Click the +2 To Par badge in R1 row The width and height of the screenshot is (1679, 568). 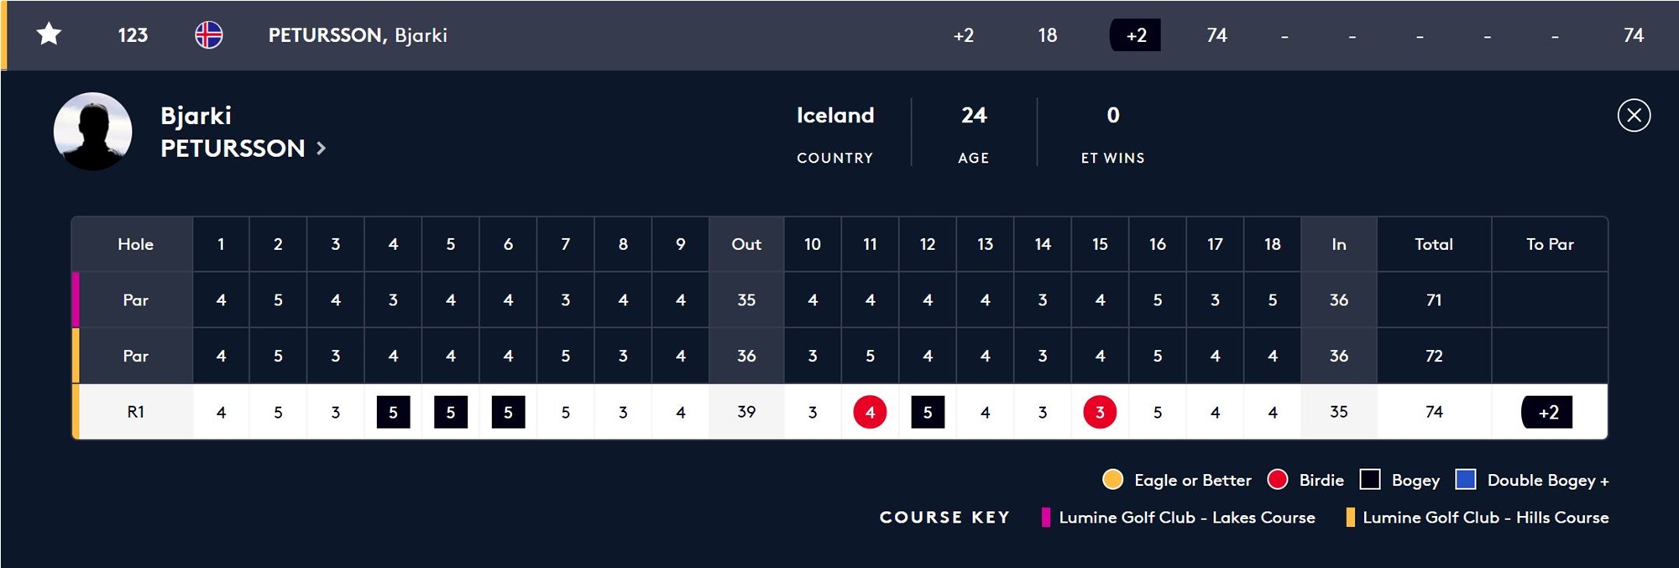click(x=1547, y=412)
